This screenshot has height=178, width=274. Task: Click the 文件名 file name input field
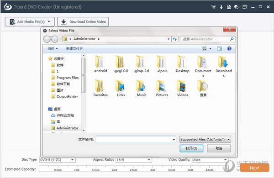click(x=136, y=139)
